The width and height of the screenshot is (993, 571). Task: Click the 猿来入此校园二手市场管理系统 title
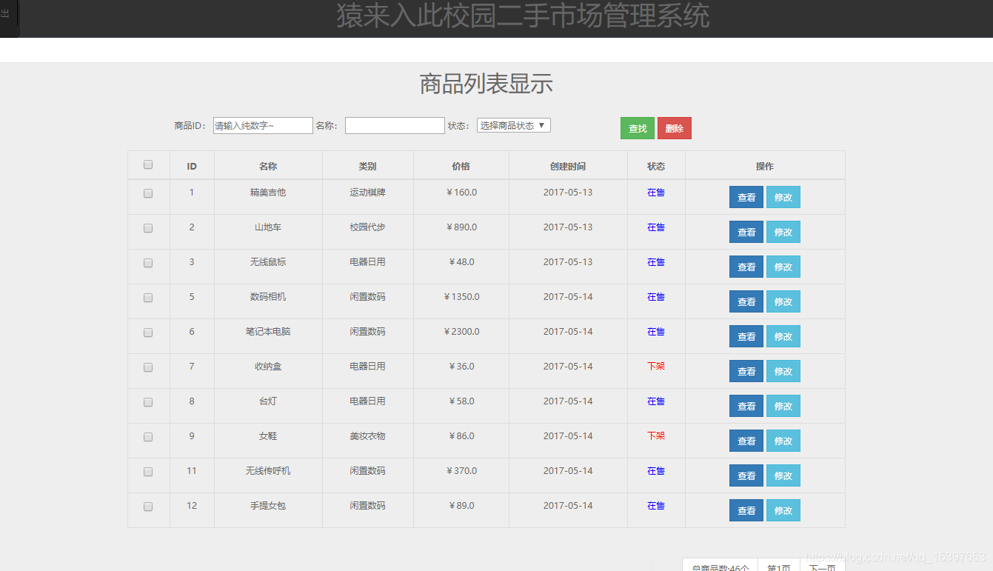point(523,16)
